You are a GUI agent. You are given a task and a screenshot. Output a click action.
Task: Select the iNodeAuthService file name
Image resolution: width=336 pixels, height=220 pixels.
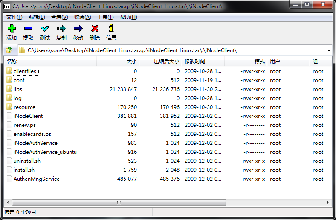(x=35, y=143)
